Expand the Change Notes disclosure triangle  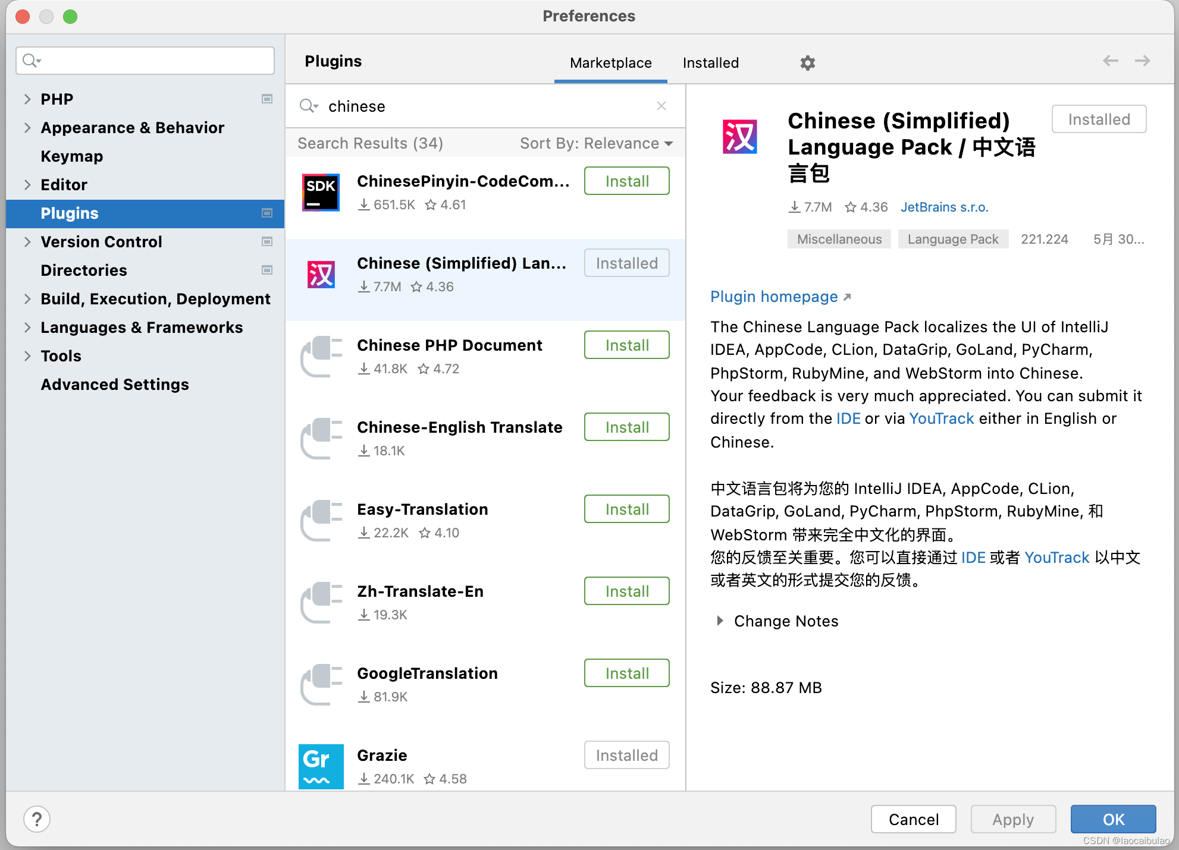(x=720, y=621)
